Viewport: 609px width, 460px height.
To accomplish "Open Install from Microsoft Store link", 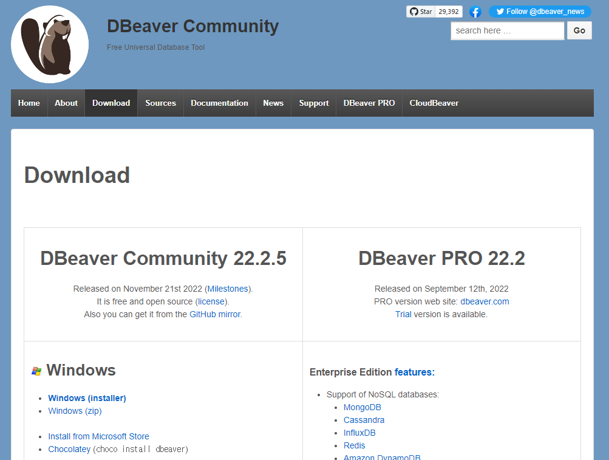I will 98,436.
